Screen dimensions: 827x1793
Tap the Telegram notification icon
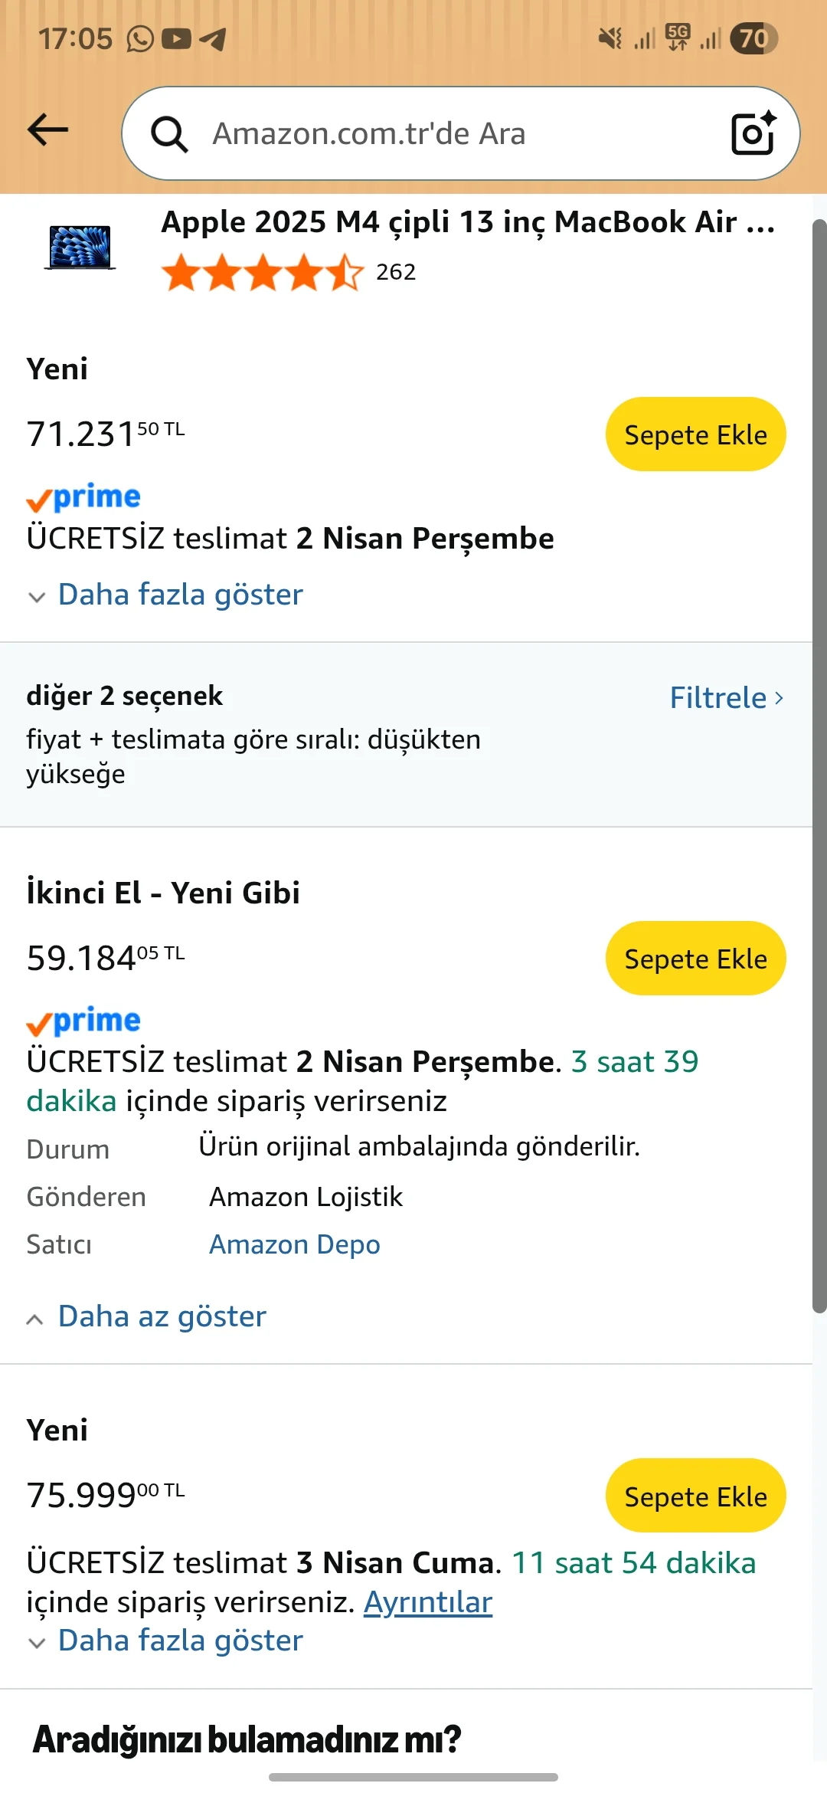(213, 38)
